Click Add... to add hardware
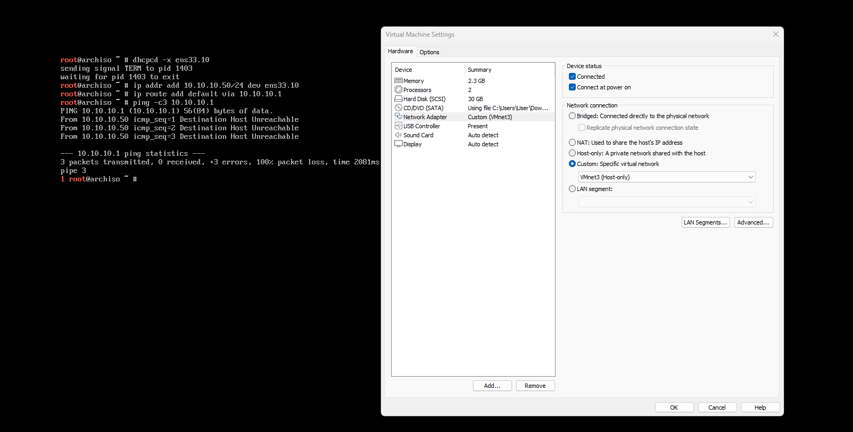Image resolution: width=853 pixels, height=432 pixels. (492, 386)
